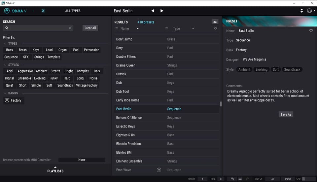The height and width of the screenshot is (182, 317).
Task: Click the Soft style tag in preset info
Action: 275,70
